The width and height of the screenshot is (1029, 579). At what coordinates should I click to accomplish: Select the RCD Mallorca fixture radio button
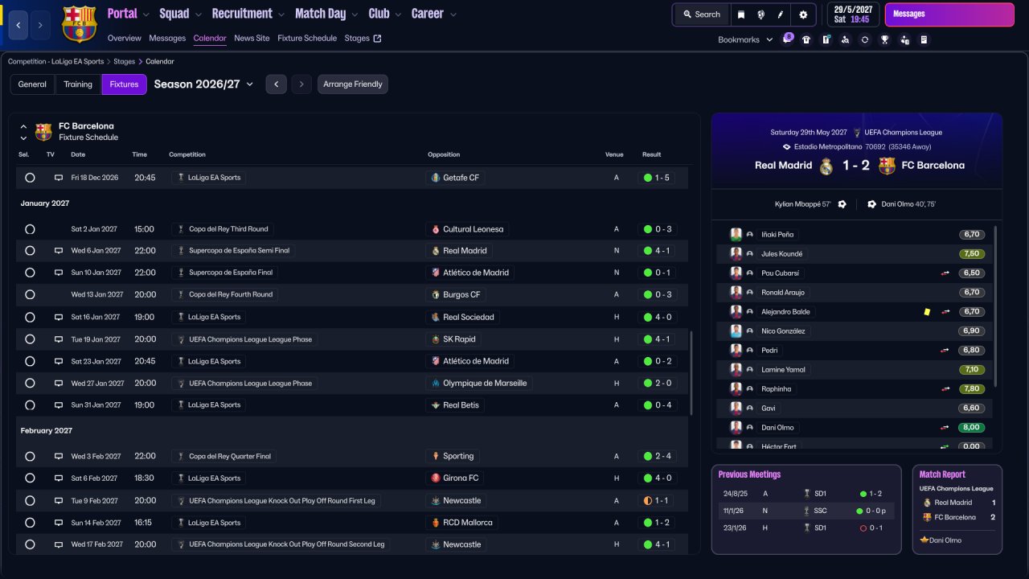click(30, 523)
